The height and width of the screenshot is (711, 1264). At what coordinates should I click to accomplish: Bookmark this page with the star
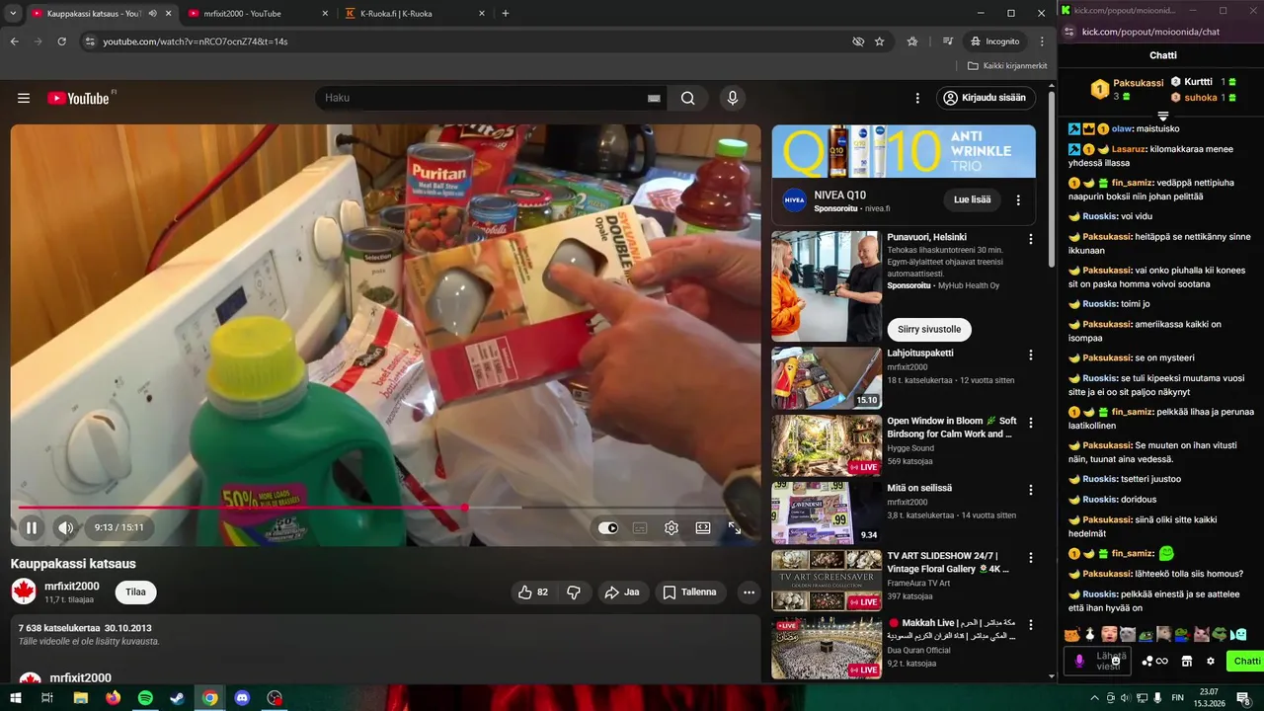pyautogui.click(x=879, y=41)
